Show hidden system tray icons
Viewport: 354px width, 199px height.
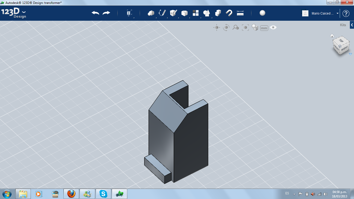pos(294,194)
